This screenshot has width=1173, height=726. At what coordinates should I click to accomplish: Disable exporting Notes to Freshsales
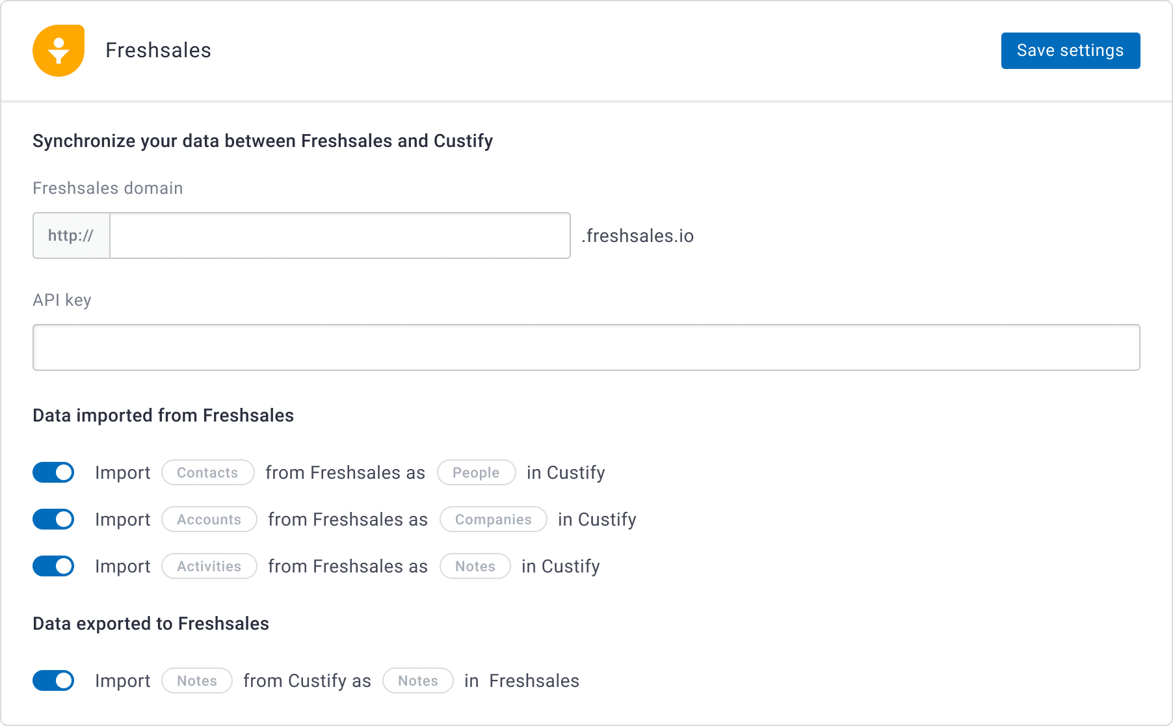[53, 680]
